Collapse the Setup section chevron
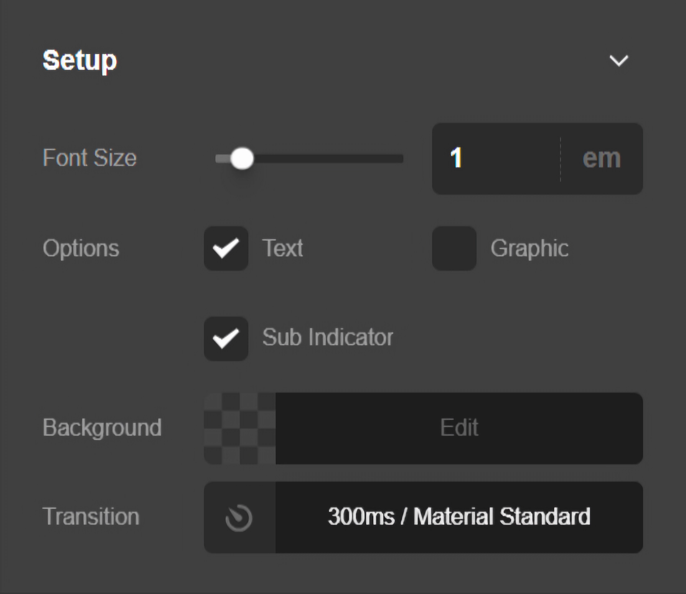The height and width of the screenshot is (594, 686). [x=619, y=61]
